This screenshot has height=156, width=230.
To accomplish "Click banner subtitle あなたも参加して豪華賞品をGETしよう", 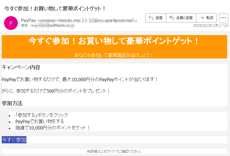I will (114, 55).
